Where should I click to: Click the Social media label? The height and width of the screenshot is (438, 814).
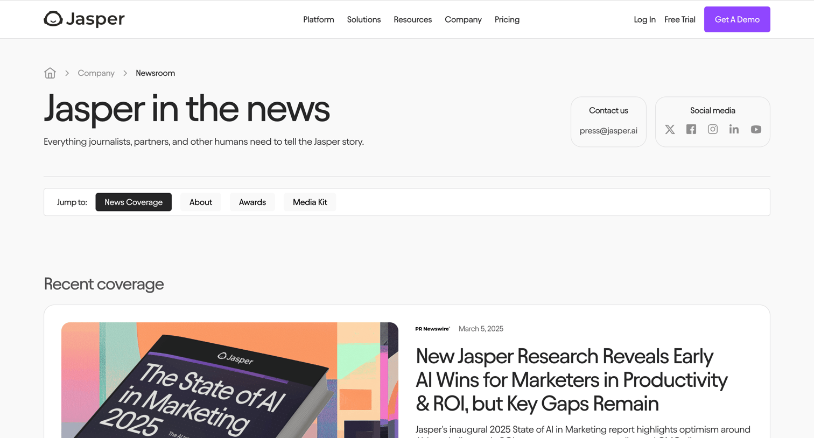pos(713,110)
